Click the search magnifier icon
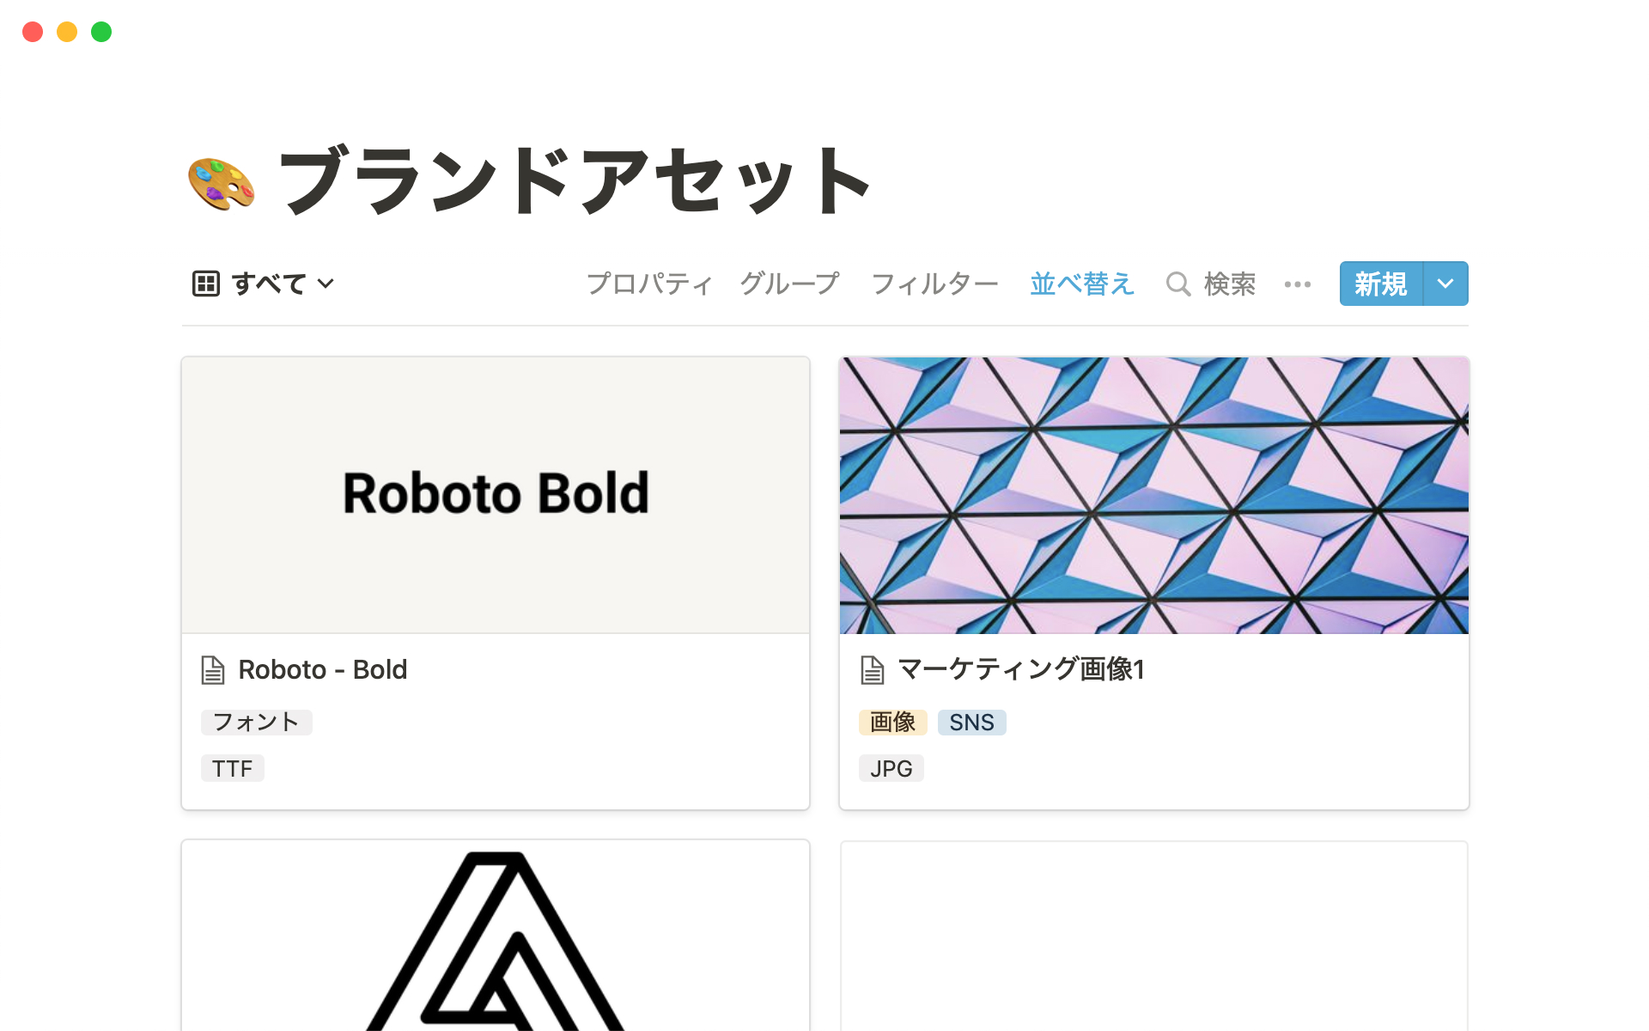The height and width of the screenshot is (1031, 1649). pos(1177,284)
